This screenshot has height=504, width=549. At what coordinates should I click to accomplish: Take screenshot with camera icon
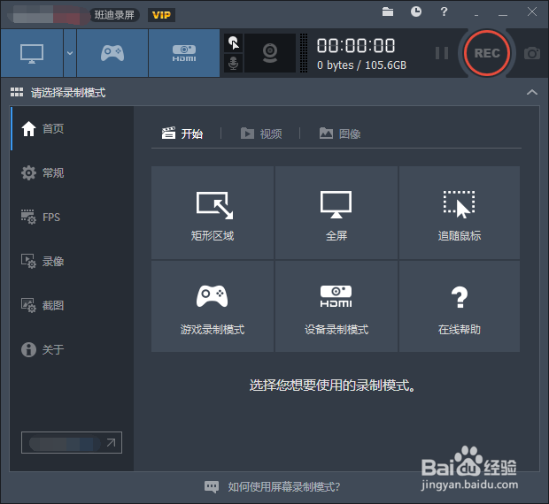click(x=532, y=53)
